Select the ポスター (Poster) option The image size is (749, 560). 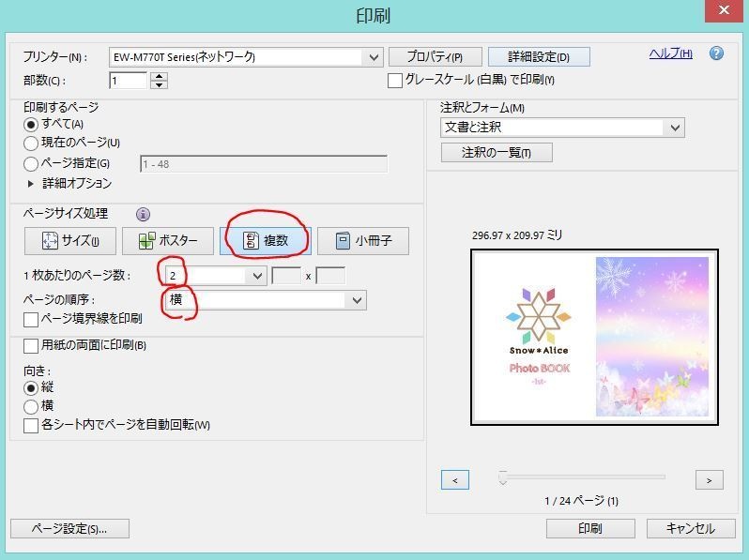(x=168, y=241)
